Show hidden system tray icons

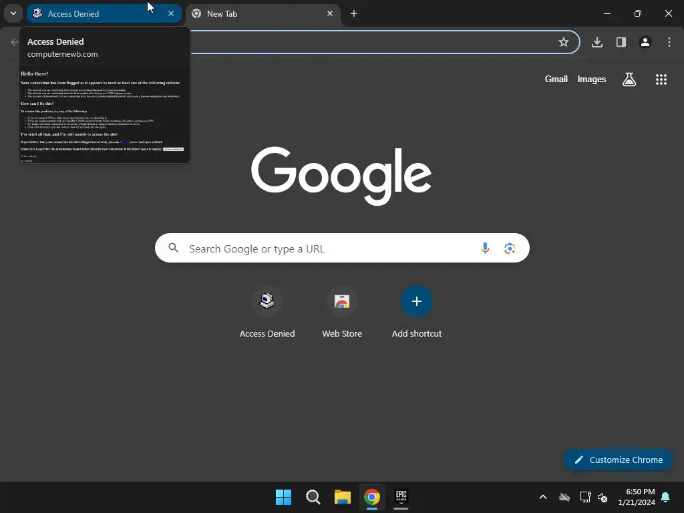coord(543,497)
